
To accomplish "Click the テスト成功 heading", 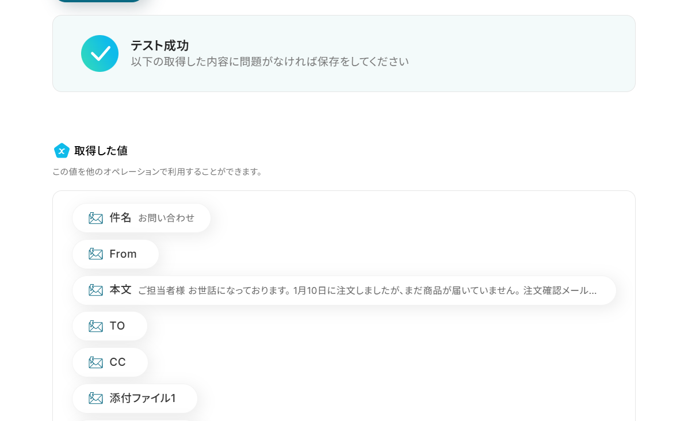I will [159, 45].
